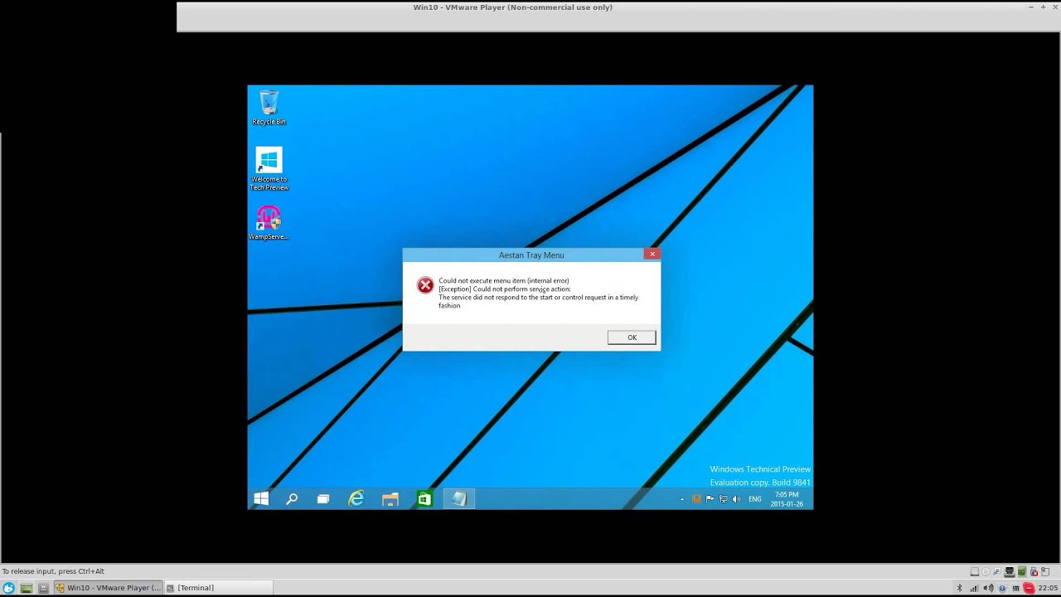Click the gray panel launcher icon
Viewport: 1061px width, 597px height.
pyautogui.click(x=44, y=588)
